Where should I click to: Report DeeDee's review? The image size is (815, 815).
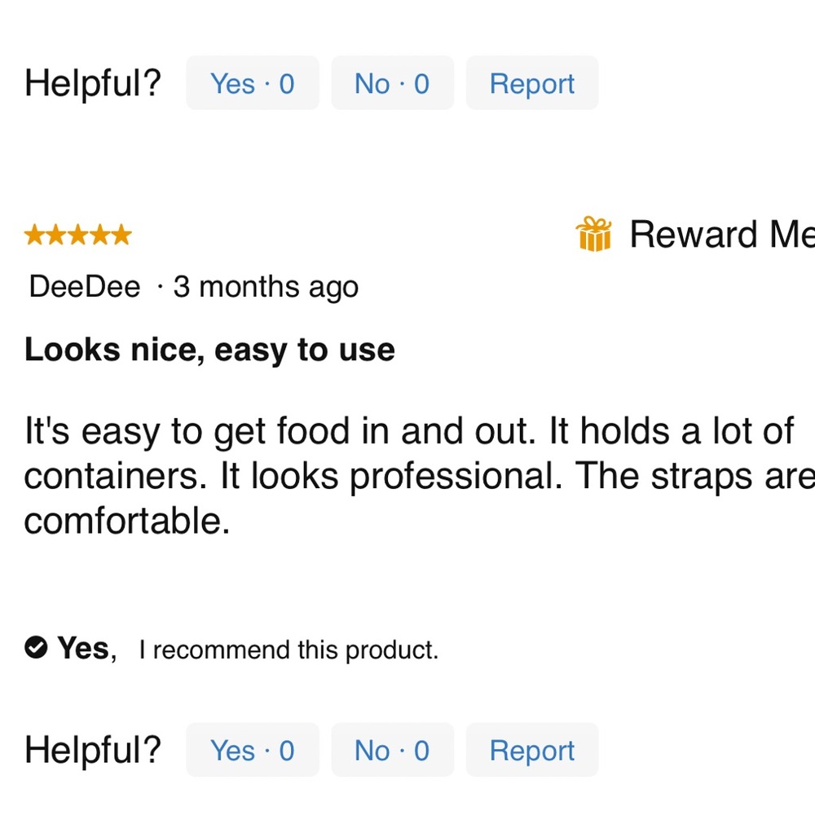coord(531,750)
